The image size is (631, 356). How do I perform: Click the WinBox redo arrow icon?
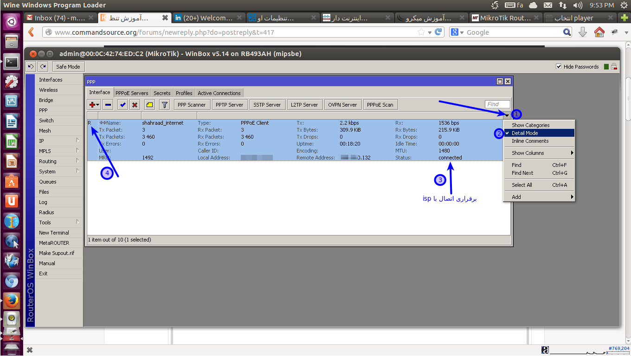(43, 67)
